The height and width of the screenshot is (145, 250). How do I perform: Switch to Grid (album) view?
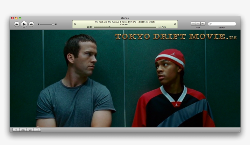point(198,23)
